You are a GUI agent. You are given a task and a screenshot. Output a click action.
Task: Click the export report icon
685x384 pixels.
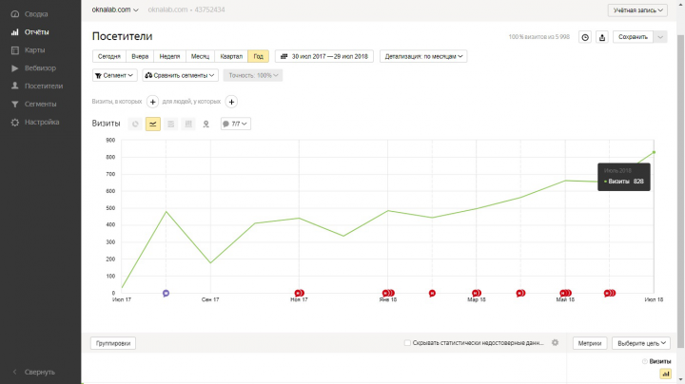pos(602,37)
